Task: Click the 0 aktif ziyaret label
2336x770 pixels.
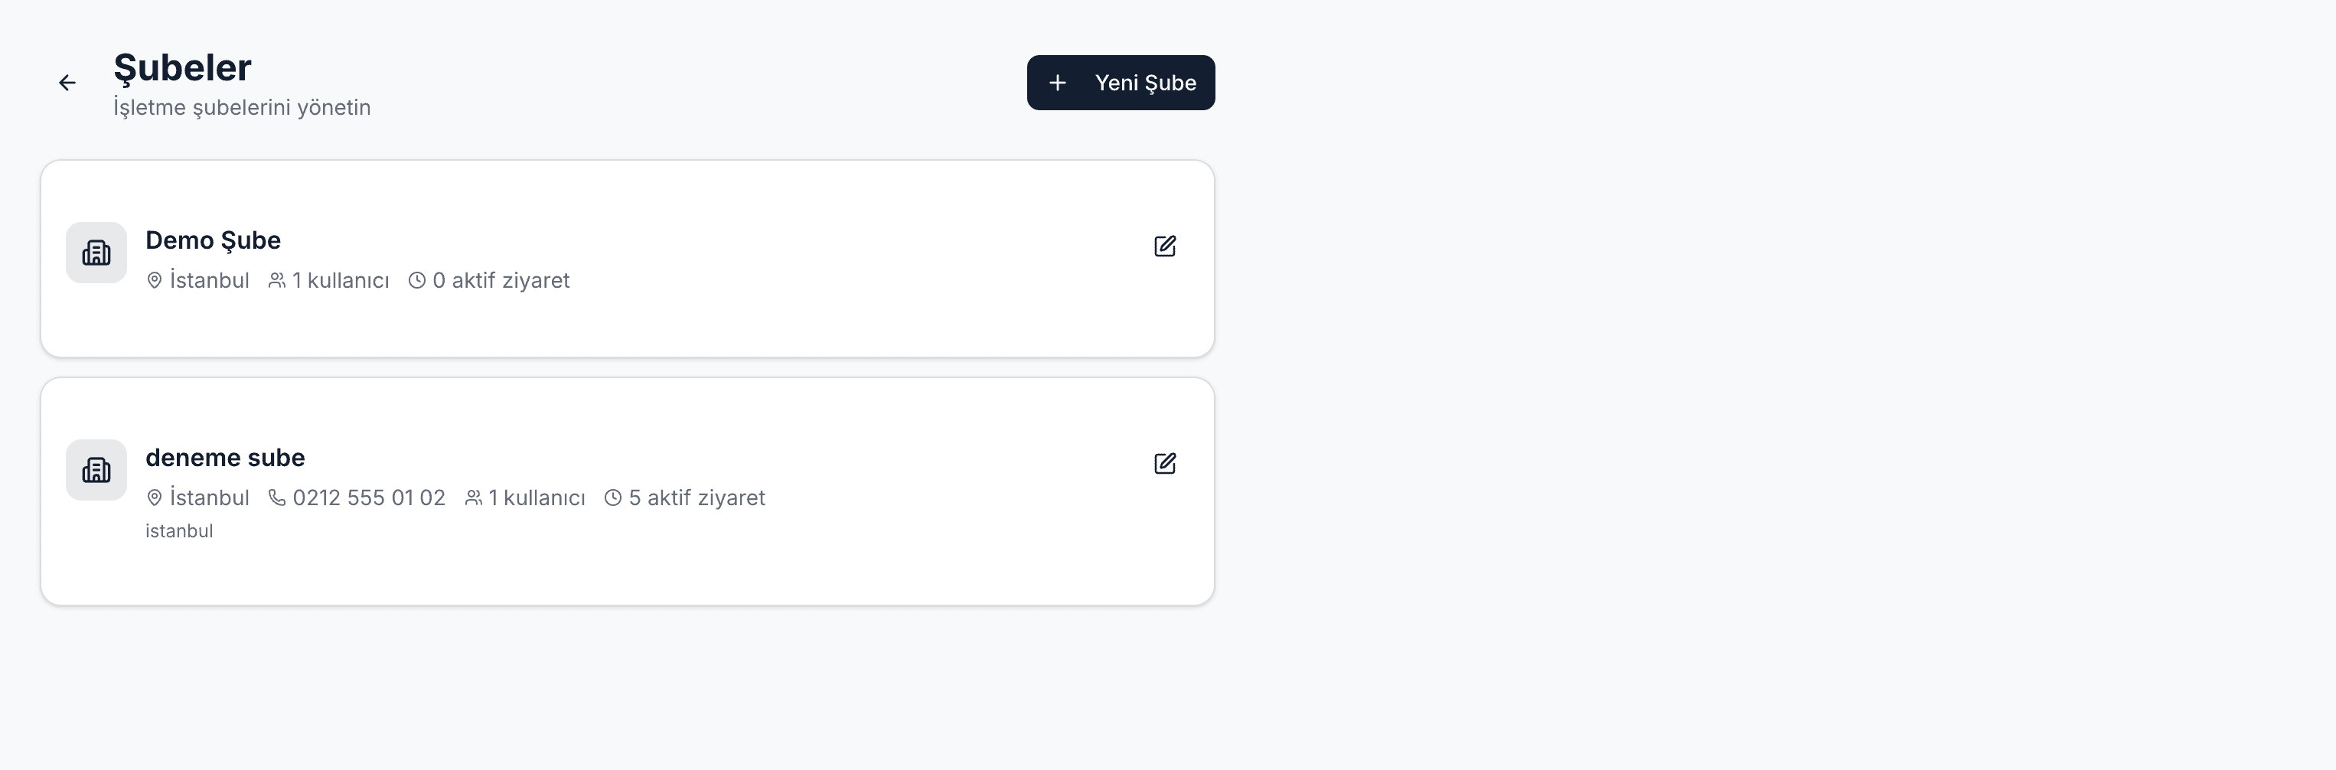Action: [501, 281]
